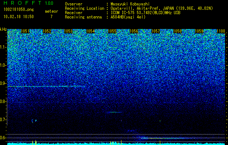This screenshot has height=145, width=228.
Task: Click the 0.9 frequency axis label
Action: pyautogui.click(x=3, y=83)
